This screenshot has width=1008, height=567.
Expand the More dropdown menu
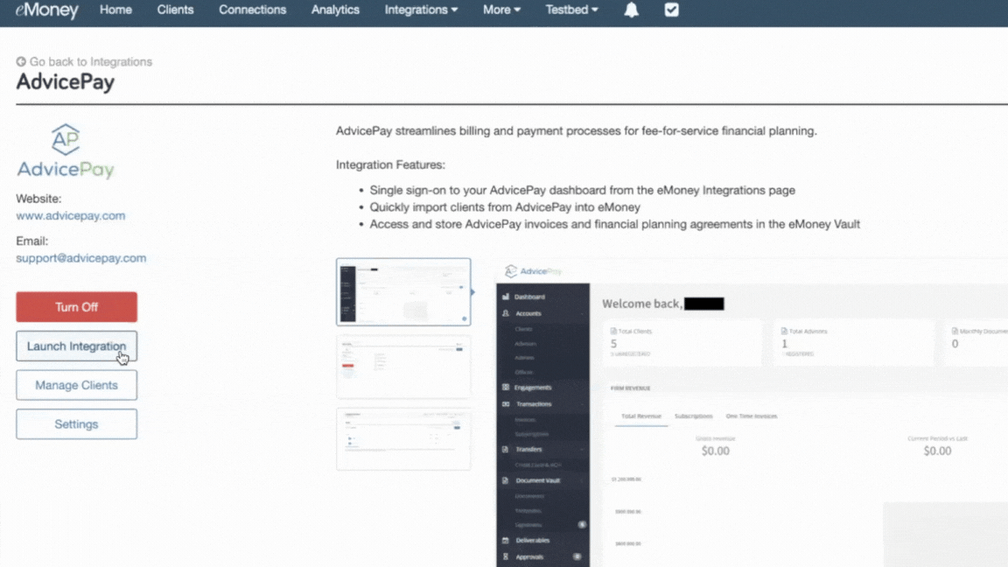(x=500, y=10)
